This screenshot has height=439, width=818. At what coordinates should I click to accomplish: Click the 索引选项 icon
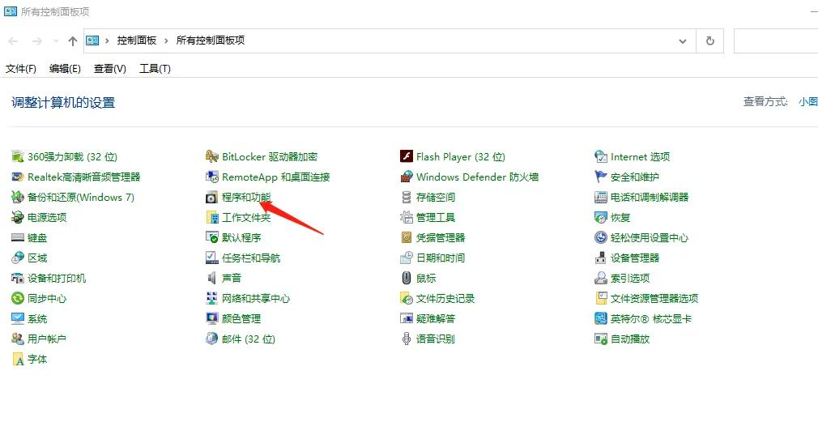coord(601,279)
